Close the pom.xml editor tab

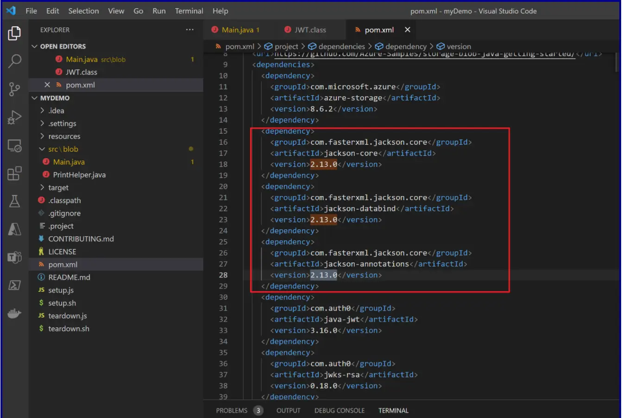[x=408, y=30]
